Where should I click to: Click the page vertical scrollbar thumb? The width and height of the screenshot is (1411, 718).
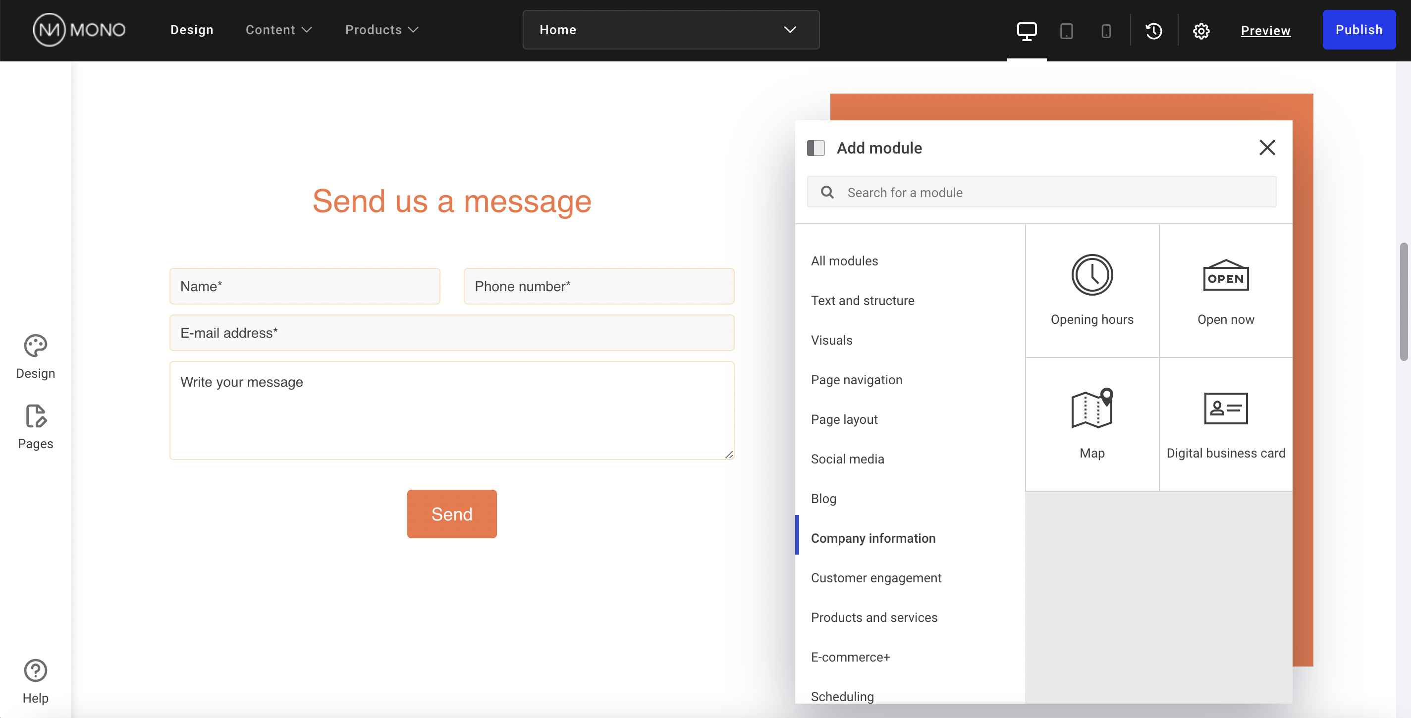click(x=1404, y=302)
